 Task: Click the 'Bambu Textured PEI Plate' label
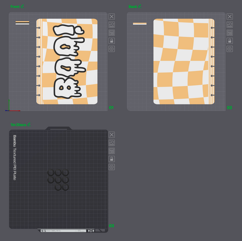(15, 157)
